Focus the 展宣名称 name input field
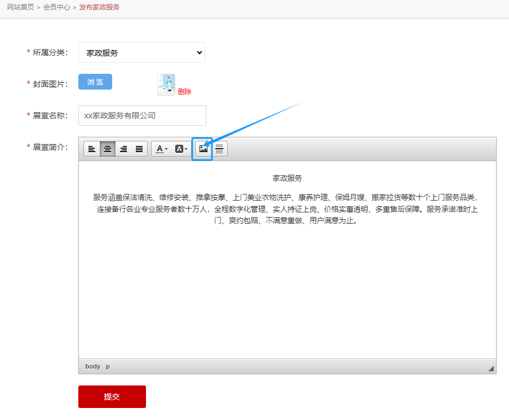The width and height of the screenshot is (509, 417). pos(142,116)
